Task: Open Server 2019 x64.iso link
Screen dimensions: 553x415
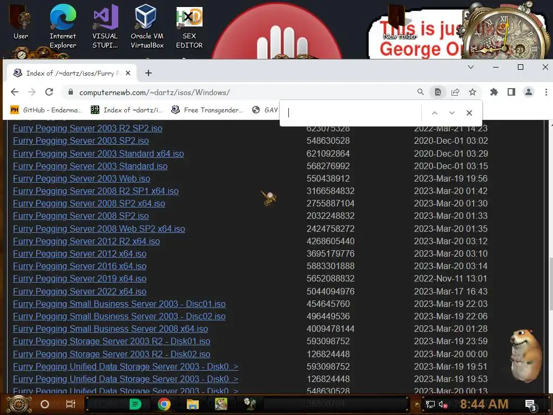Action: click(x=80, y=278)
